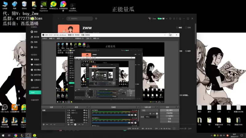Remove the selected source with the minus icon
Image resolution: width=246 pixels, height=138 pixels.
(72, 125)
